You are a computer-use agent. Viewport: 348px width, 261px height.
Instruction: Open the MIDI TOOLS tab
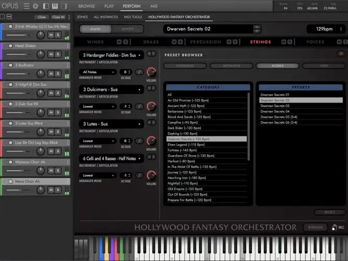[x=133, y=17]
